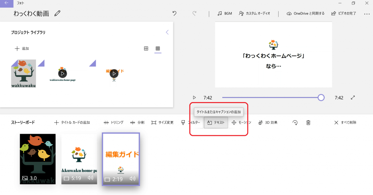The height and width of the screenshot is (195, 373).
Task: Collapse the project library panel
Action: tap(167, 32)
